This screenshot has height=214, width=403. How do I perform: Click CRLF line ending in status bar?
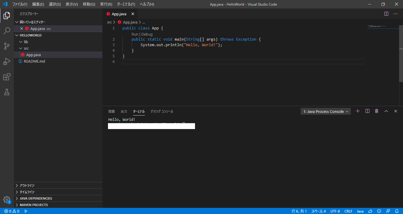pos(348,211)
